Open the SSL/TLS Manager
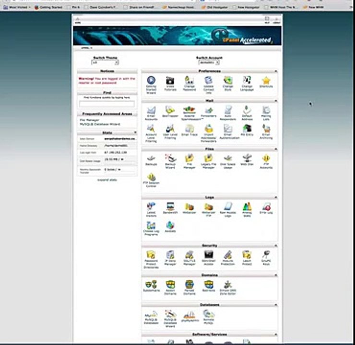 tap(189, 255)
